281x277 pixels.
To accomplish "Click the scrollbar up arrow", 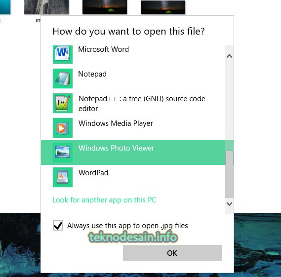I will (x=229, y=56).
